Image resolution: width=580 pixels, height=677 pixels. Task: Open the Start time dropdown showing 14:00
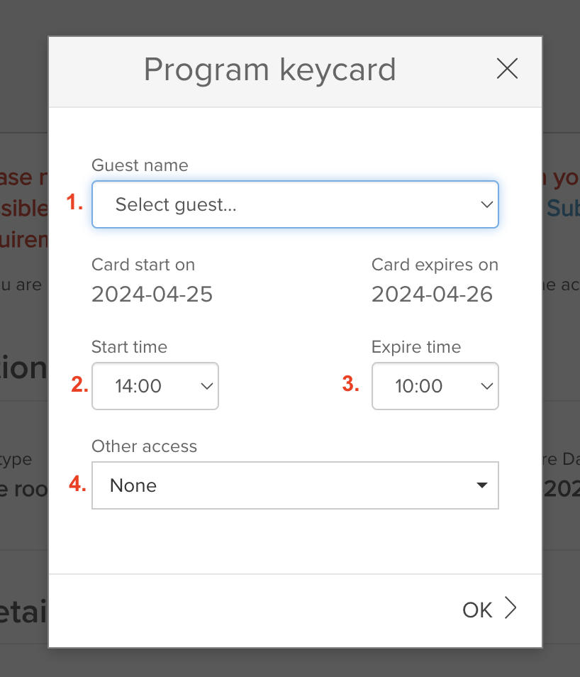pos(155,386)
